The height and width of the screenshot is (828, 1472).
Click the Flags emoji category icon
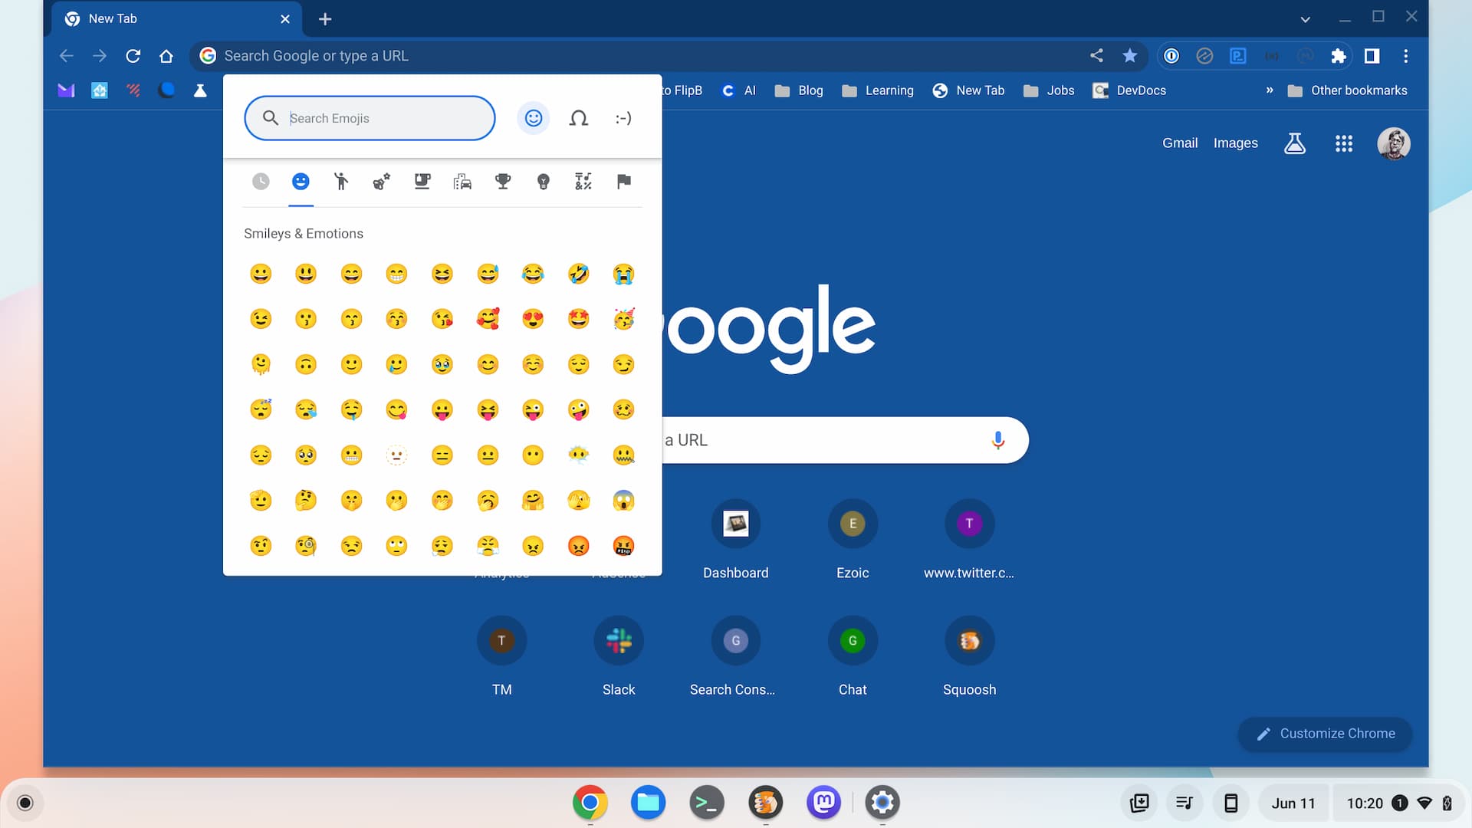(x=624, y=182)
